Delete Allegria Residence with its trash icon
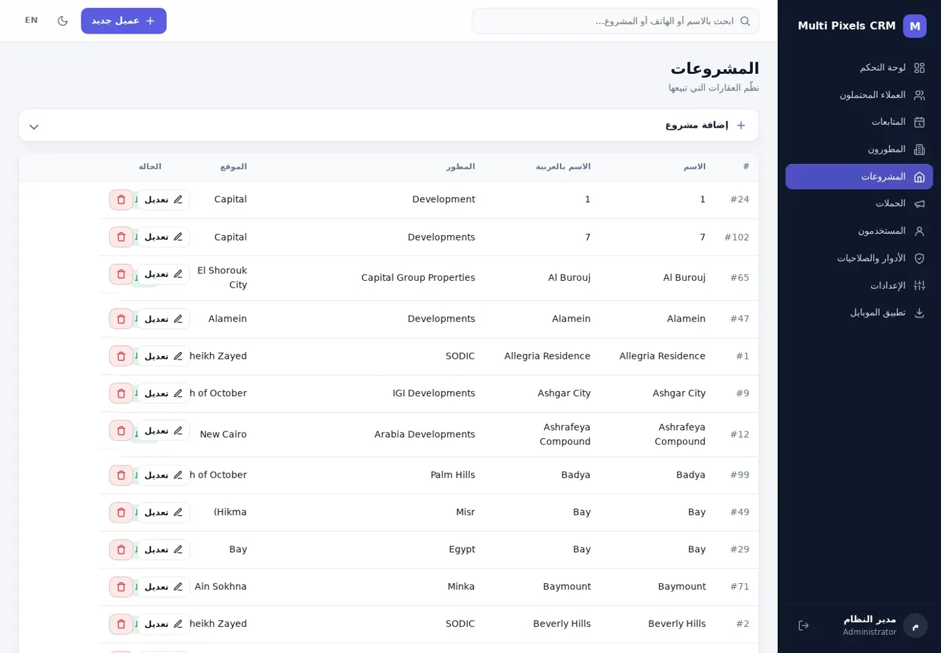Image resolution: width=941 pixels, height=653 pixels. (x=121, y=356)
